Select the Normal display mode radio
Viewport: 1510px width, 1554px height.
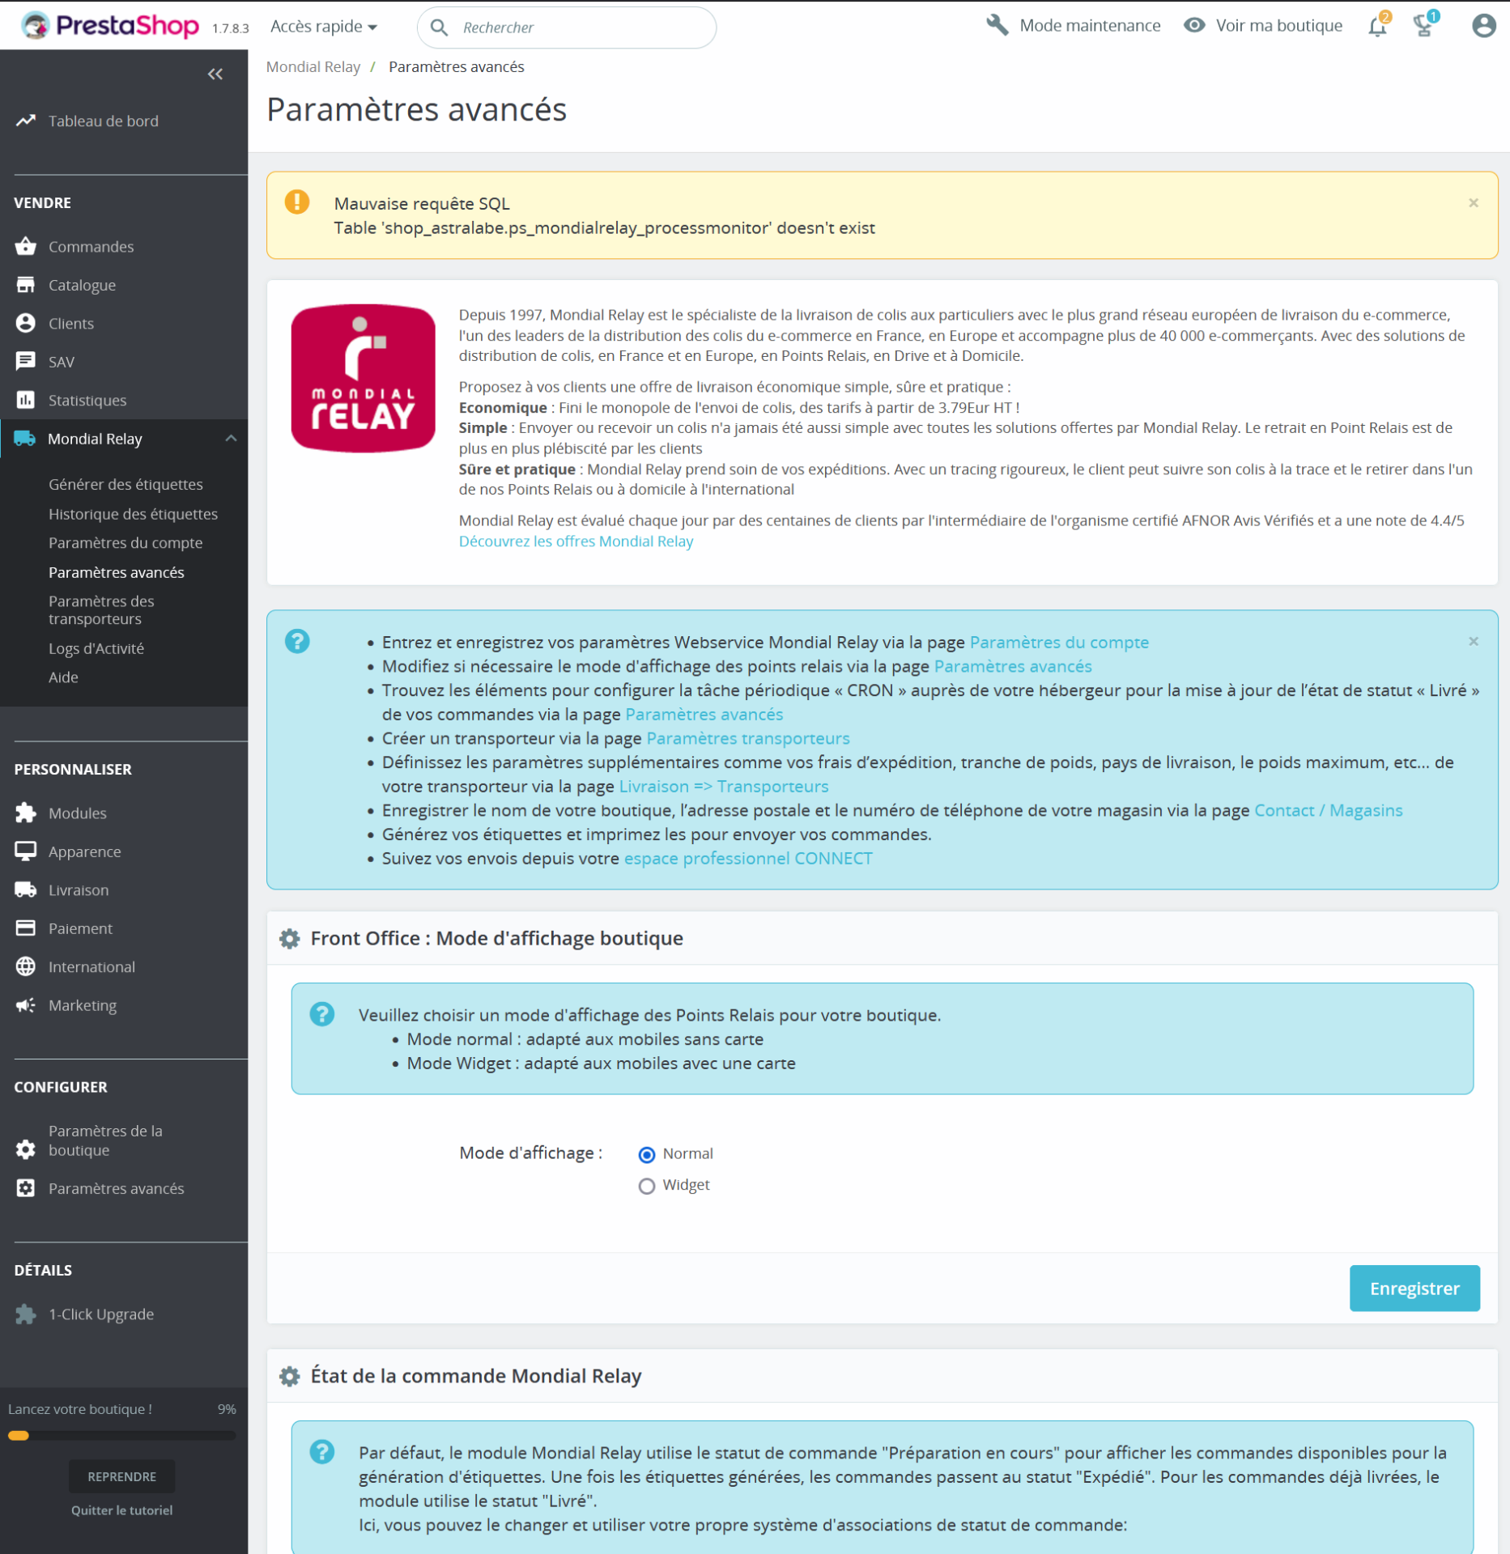(646, 1154)
